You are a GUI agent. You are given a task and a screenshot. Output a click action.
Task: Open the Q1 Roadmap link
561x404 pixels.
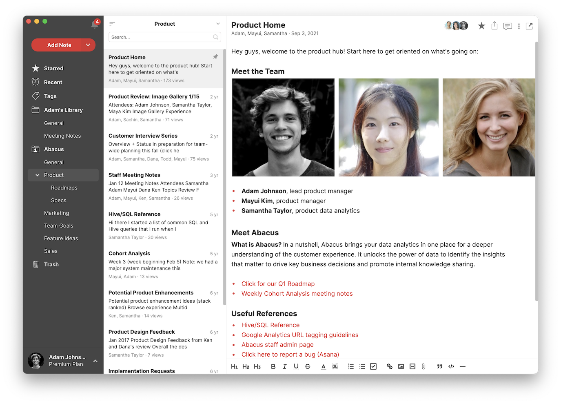pos(278,284)
